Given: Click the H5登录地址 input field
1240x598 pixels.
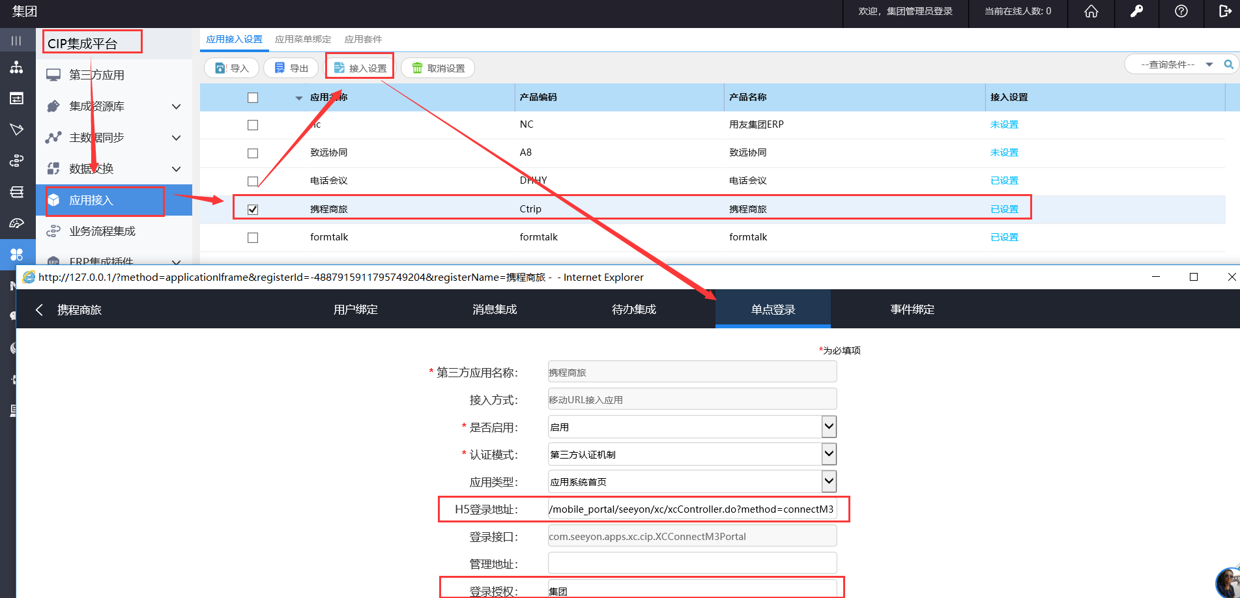Looking at the screenshot, I should tap(691, 509).
